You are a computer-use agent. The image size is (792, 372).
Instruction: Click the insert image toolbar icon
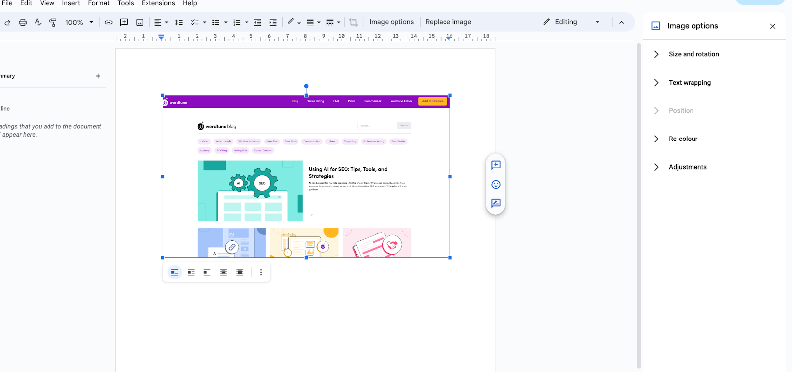[x=140, y=22]
